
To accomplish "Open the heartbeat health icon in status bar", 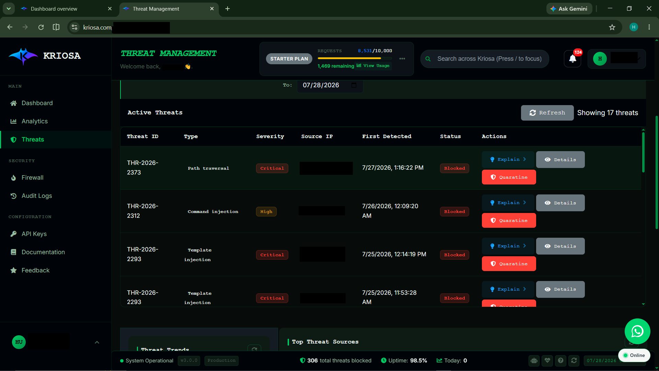I will tap(547, 360).
